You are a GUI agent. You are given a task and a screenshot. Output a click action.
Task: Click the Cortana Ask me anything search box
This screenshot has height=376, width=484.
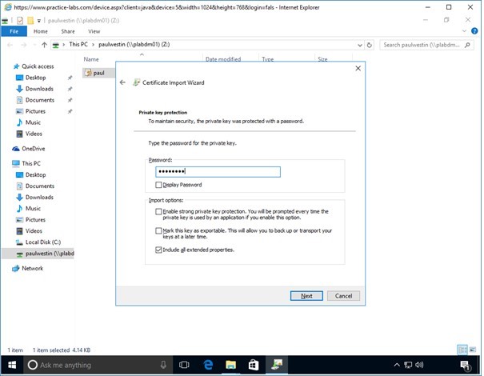(x=96, y=365)
